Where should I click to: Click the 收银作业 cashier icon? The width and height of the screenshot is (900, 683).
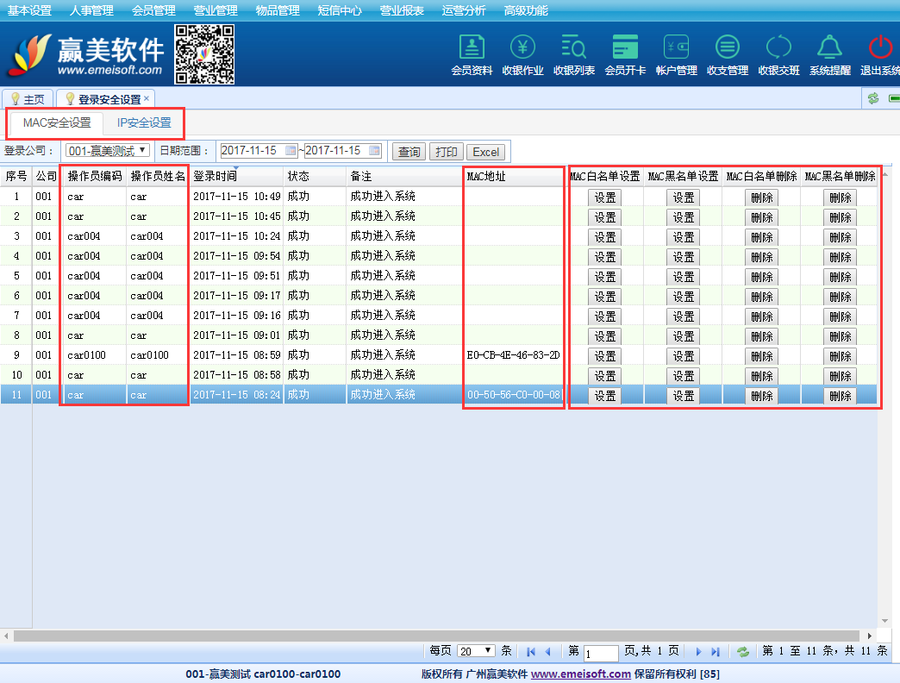point(522,48)
